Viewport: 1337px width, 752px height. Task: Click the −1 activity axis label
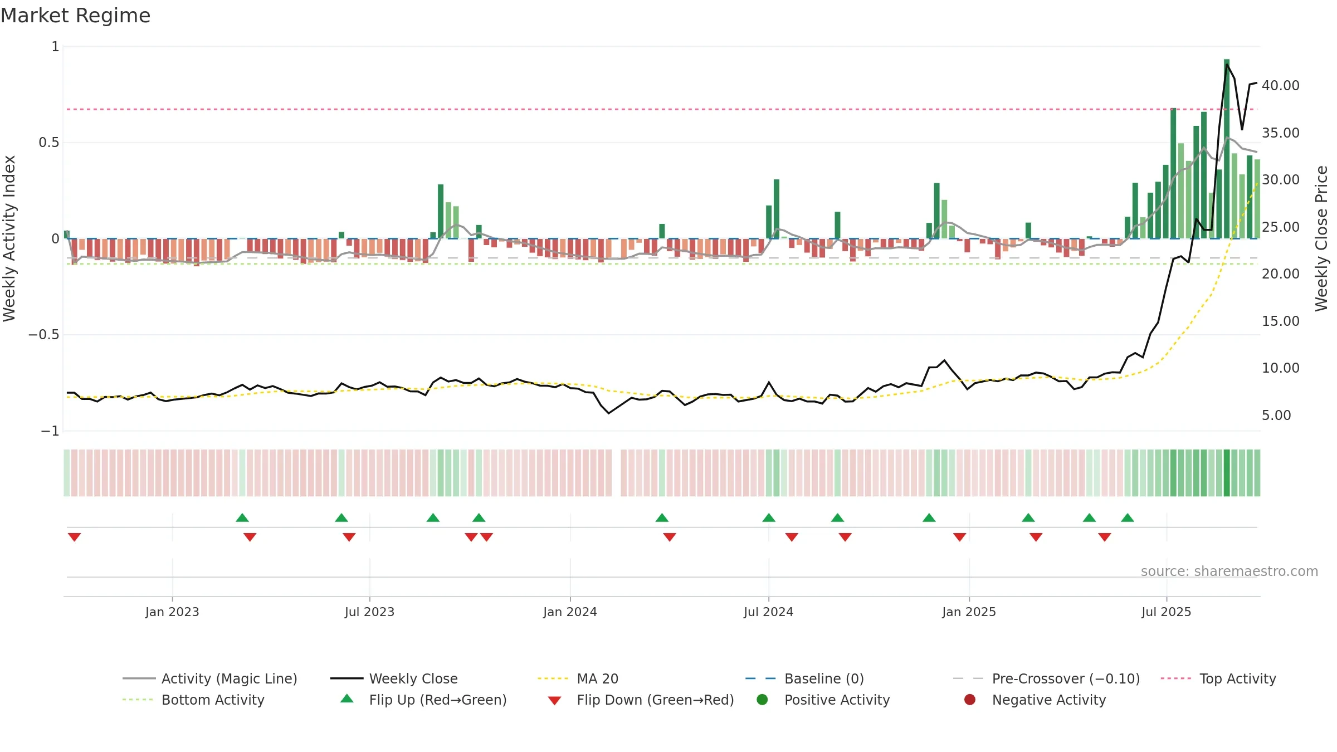[50, 431]
